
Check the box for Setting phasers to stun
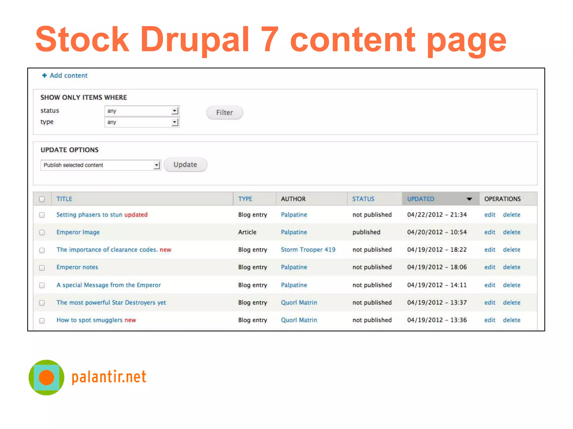tap(42, 215)
